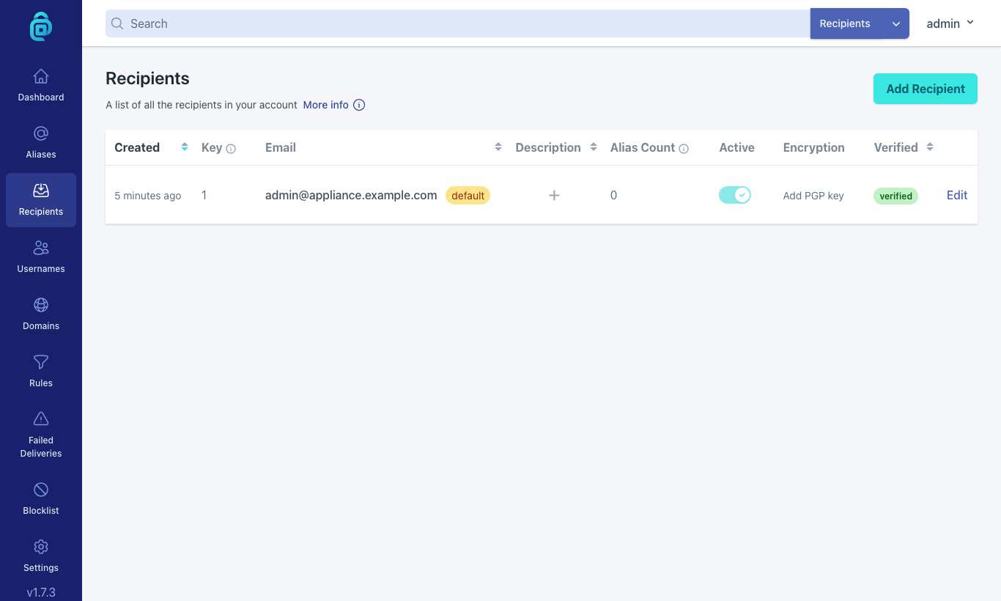Click the Created column header

[137, 147]
